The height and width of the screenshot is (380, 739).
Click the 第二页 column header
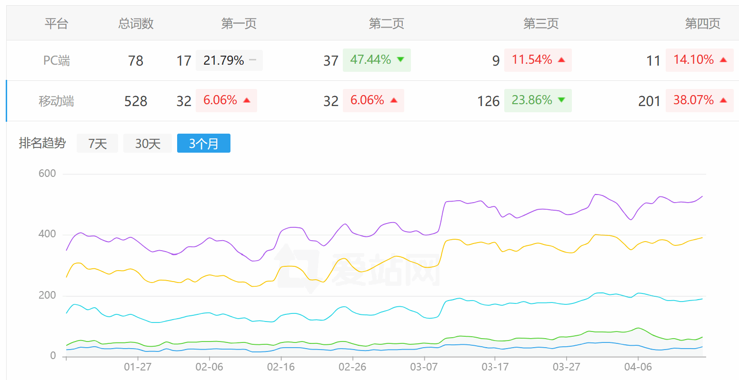(x=387, y=23)
